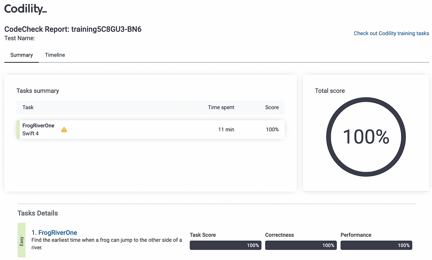The image size is (432, 260).
Task: Click the Task column header
Action: click(x=28, y=107)
